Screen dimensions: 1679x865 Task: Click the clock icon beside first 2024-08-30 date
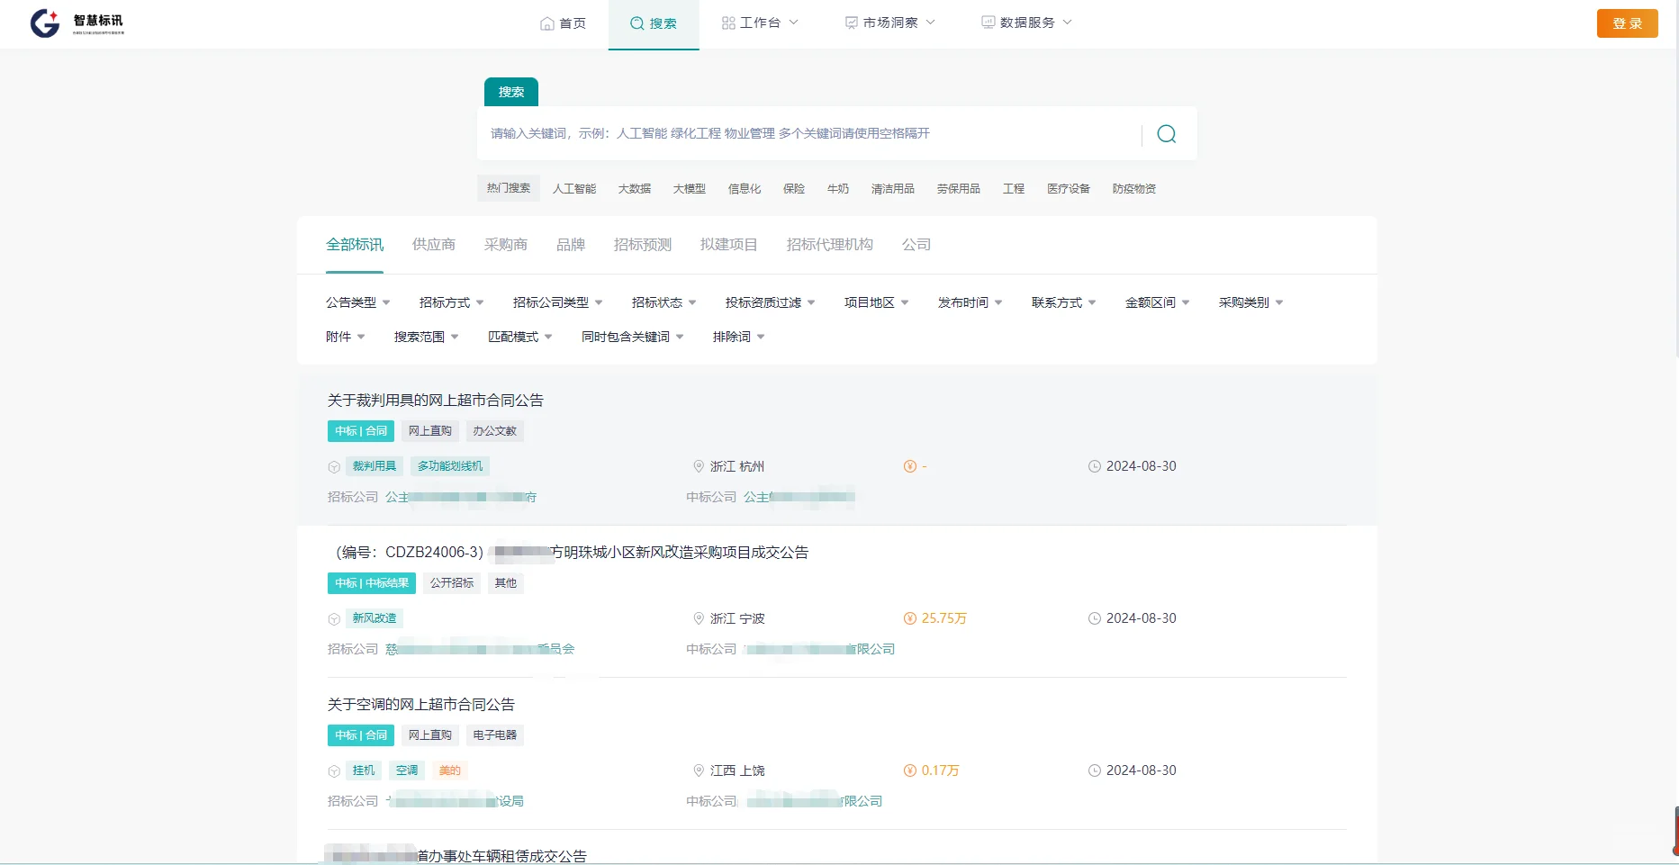(x=1095, y=466)
